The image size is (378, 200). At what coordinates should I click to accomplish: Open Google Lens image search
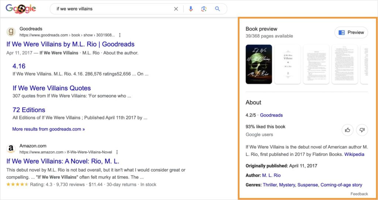pos(204,9)
